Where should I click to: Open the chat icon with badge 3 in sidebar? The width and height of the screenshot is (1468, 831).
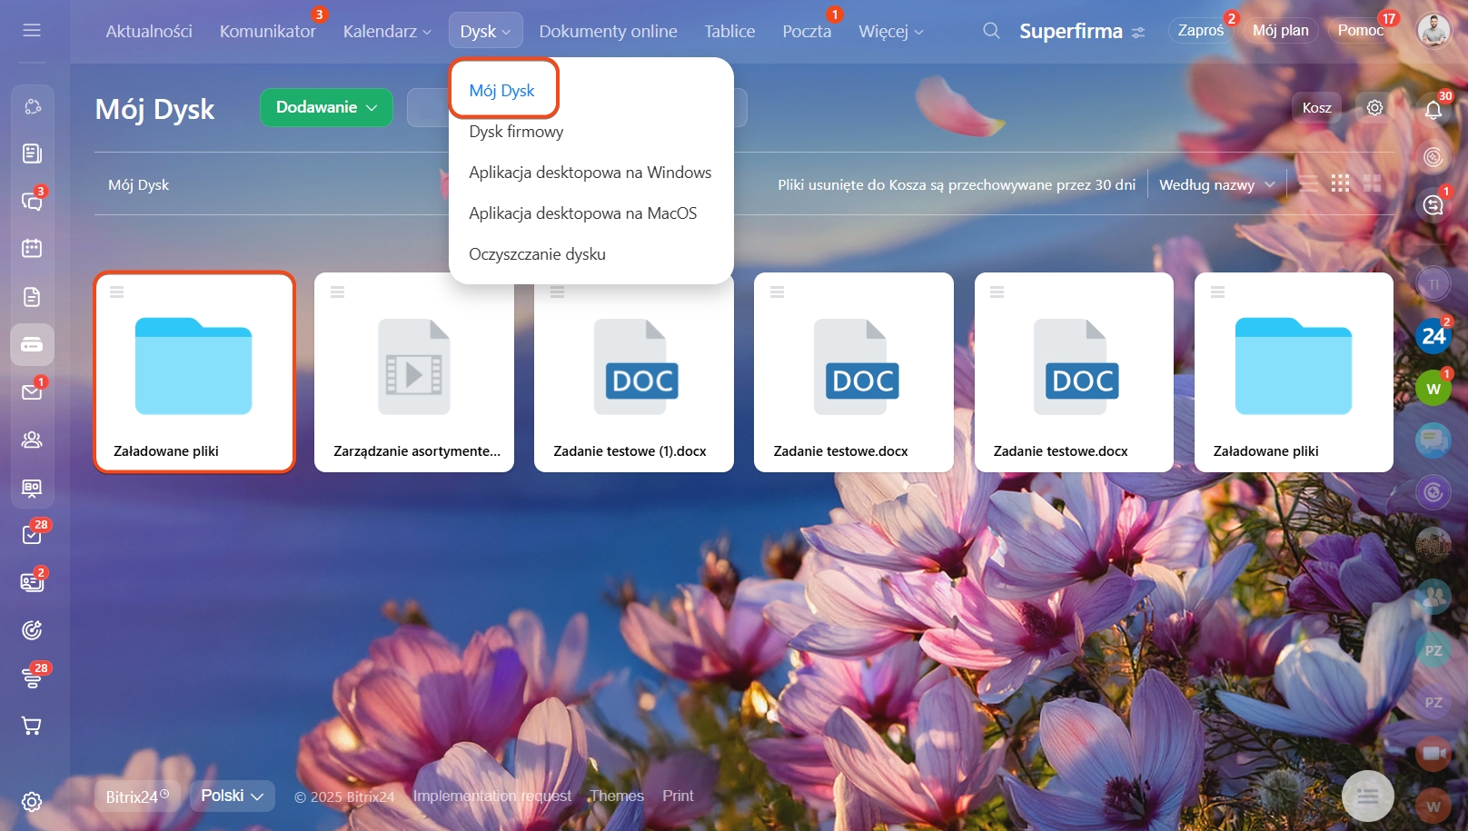32,201
